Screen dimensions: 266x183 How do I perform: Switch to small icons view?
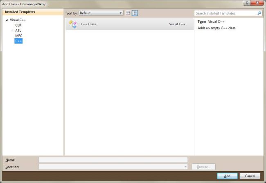pos(128,13)
